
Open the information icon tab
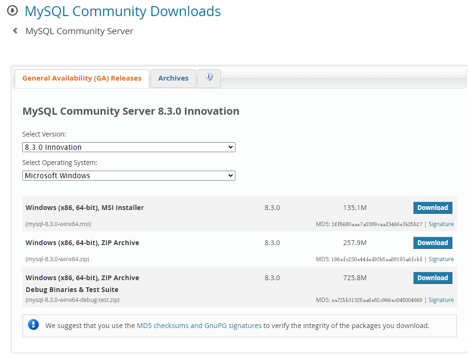pos(209,78)
